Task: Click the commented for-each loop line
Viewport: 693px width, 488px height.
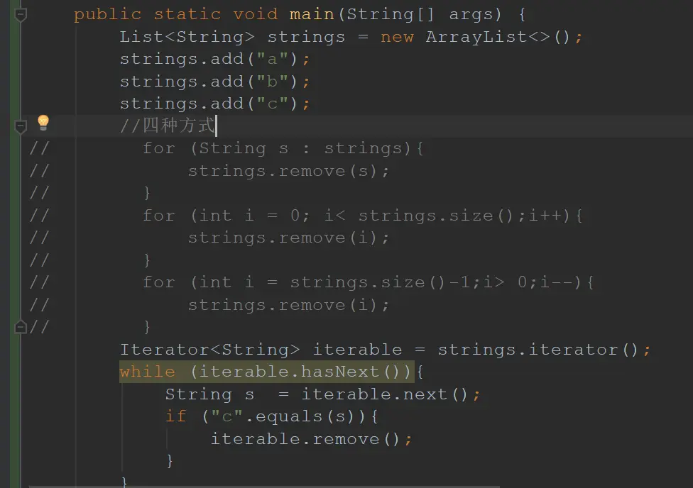Action: 283,148
